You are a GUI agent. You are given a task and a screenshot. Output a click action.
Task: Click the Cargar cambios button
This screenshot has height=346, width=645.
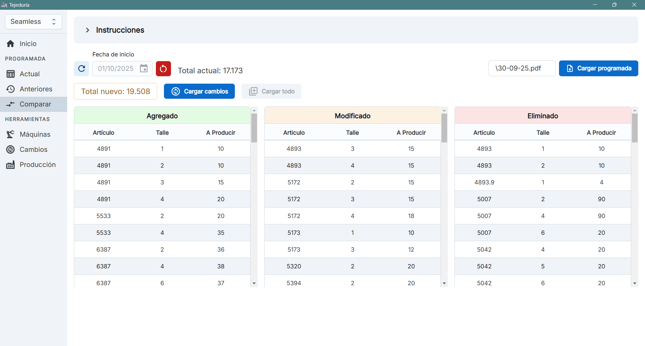199,91
